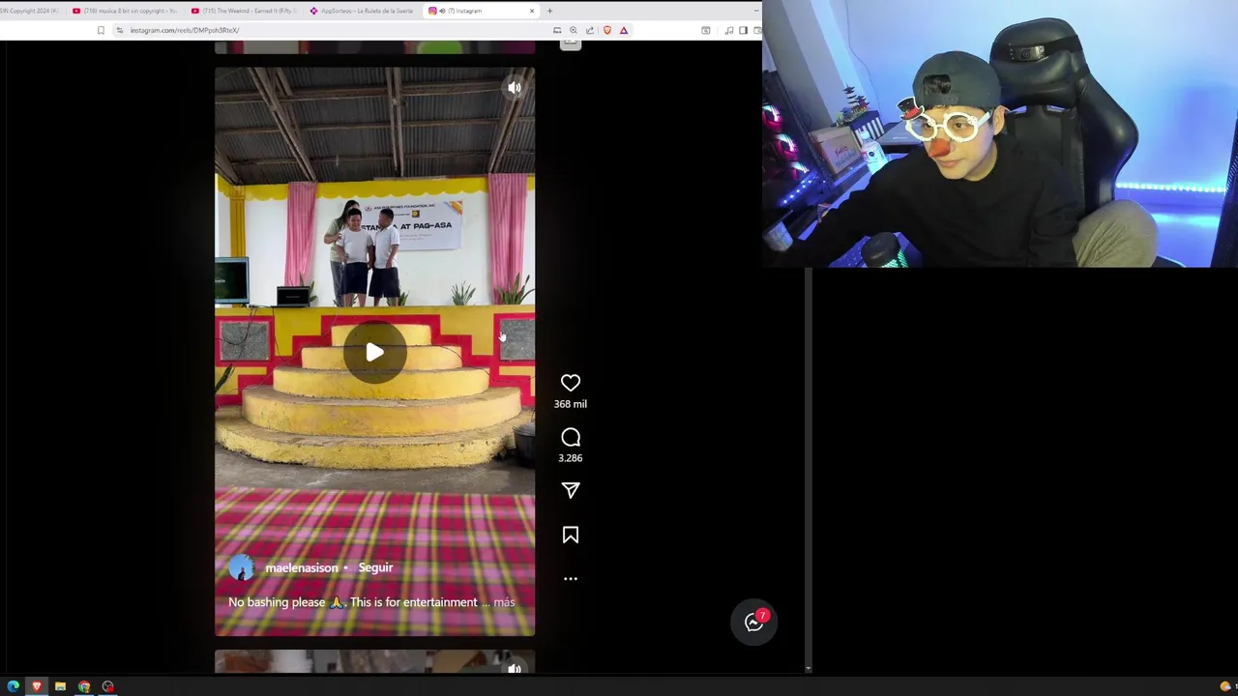Open OBS Studio from the taskbar
Viewport: 1238px width, 696px height.
pos(107,686)
